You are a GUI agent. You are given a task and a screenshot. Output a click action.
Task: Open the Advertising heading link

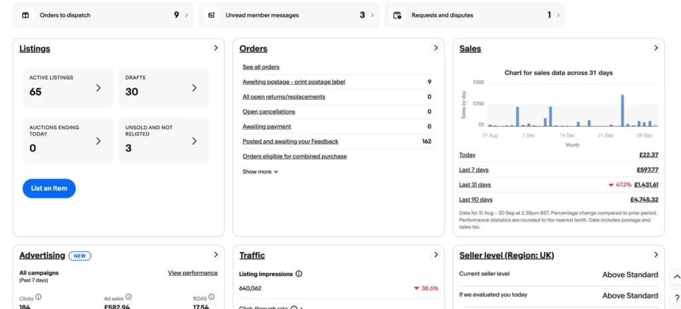[42, 255]
